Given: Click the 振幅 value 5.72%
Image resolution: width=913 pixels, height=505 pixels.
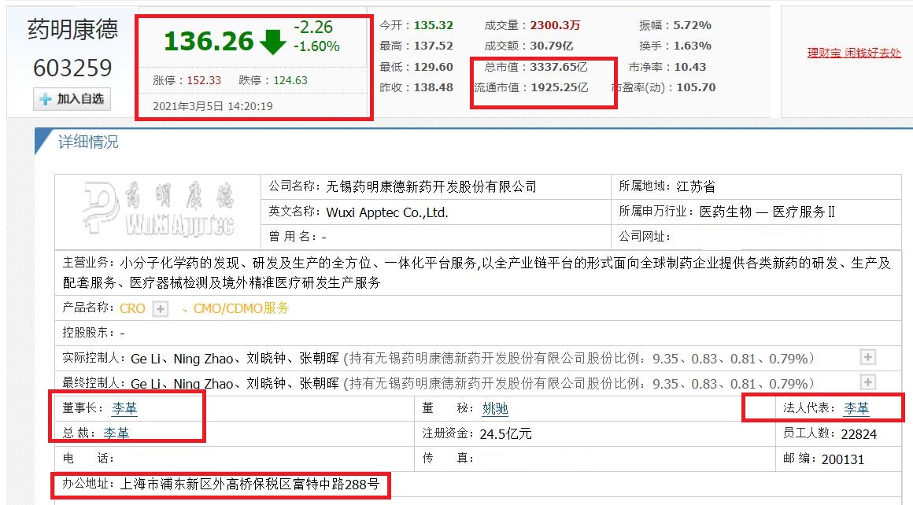Looking at the screenshot, I should pos(693,26).
